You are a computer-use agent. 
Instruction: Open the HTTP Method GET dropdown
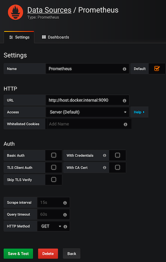tap(50, 226)
